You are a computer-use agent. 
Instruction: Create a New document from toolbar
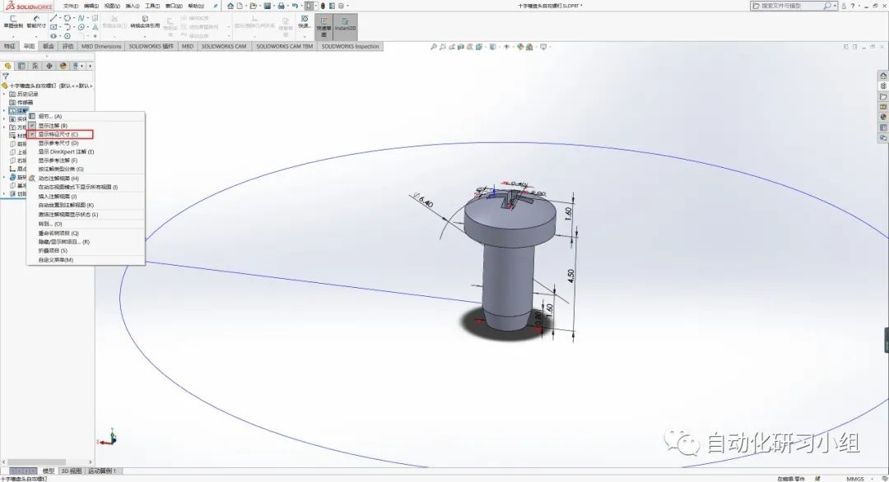[240, 6]
